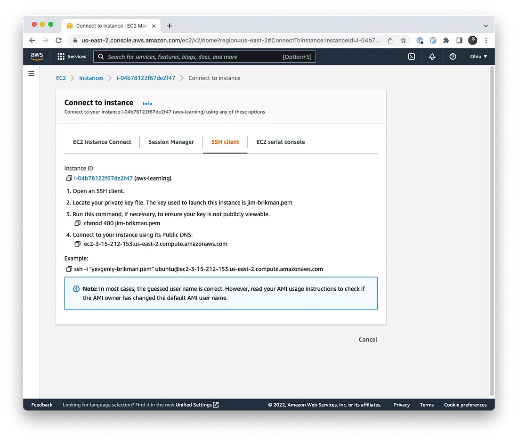Reload the current page

[x=58, y=41]
